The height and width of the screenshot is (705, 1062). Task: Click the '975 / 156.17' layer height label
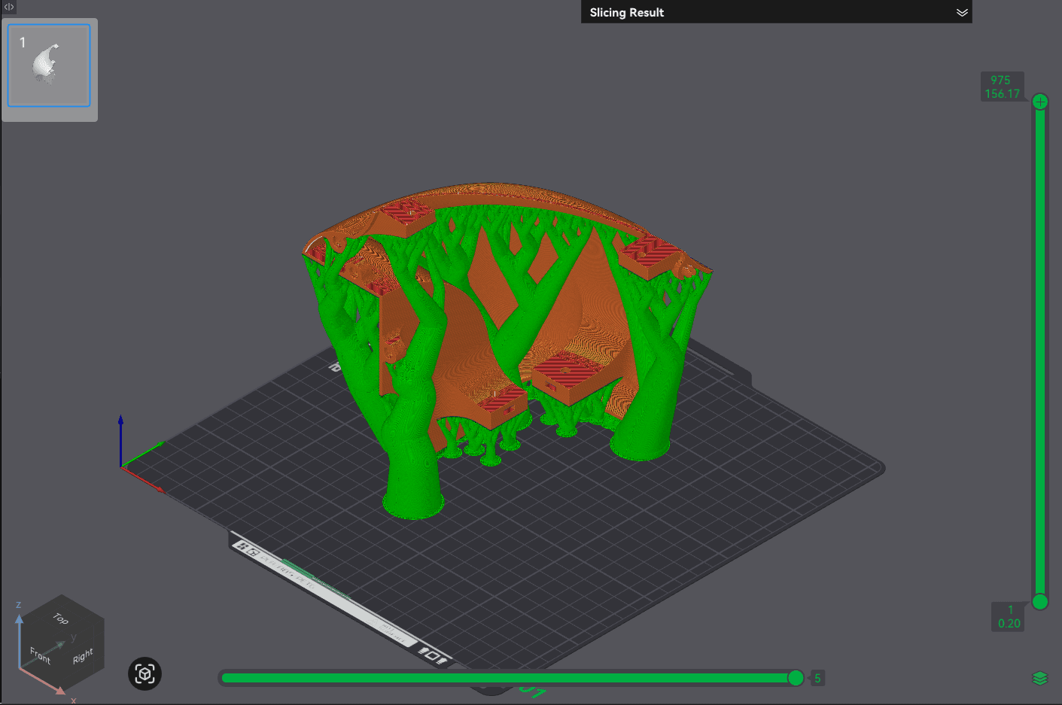click(1003, 86)
